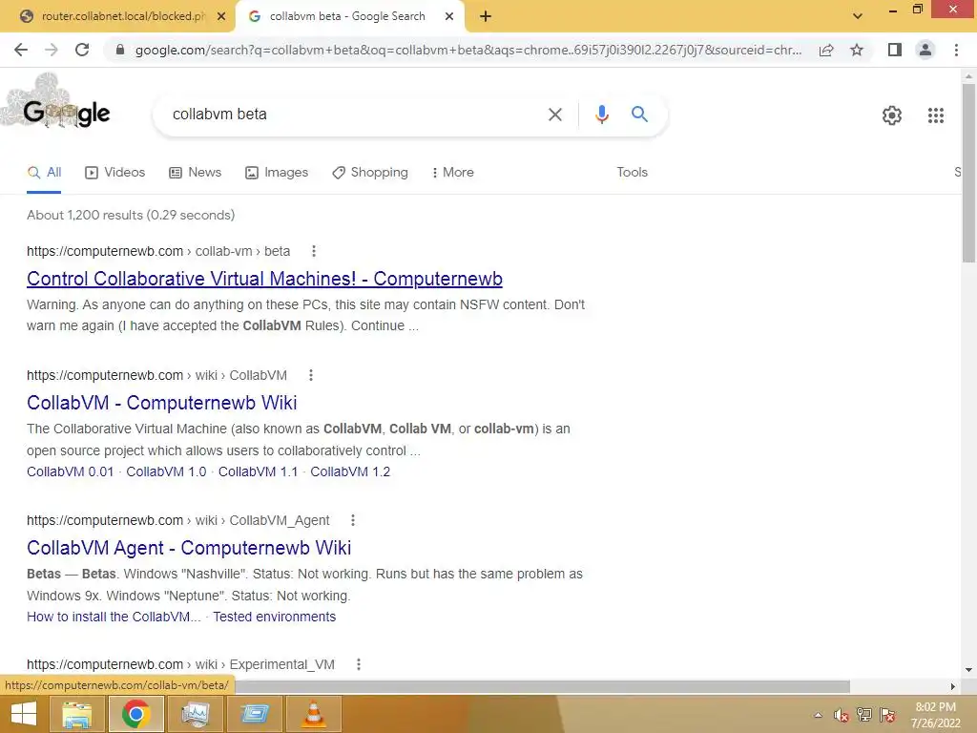Select the All results tab
The height and width of the screenshot is (733, 977).
(x=44, y=172)
